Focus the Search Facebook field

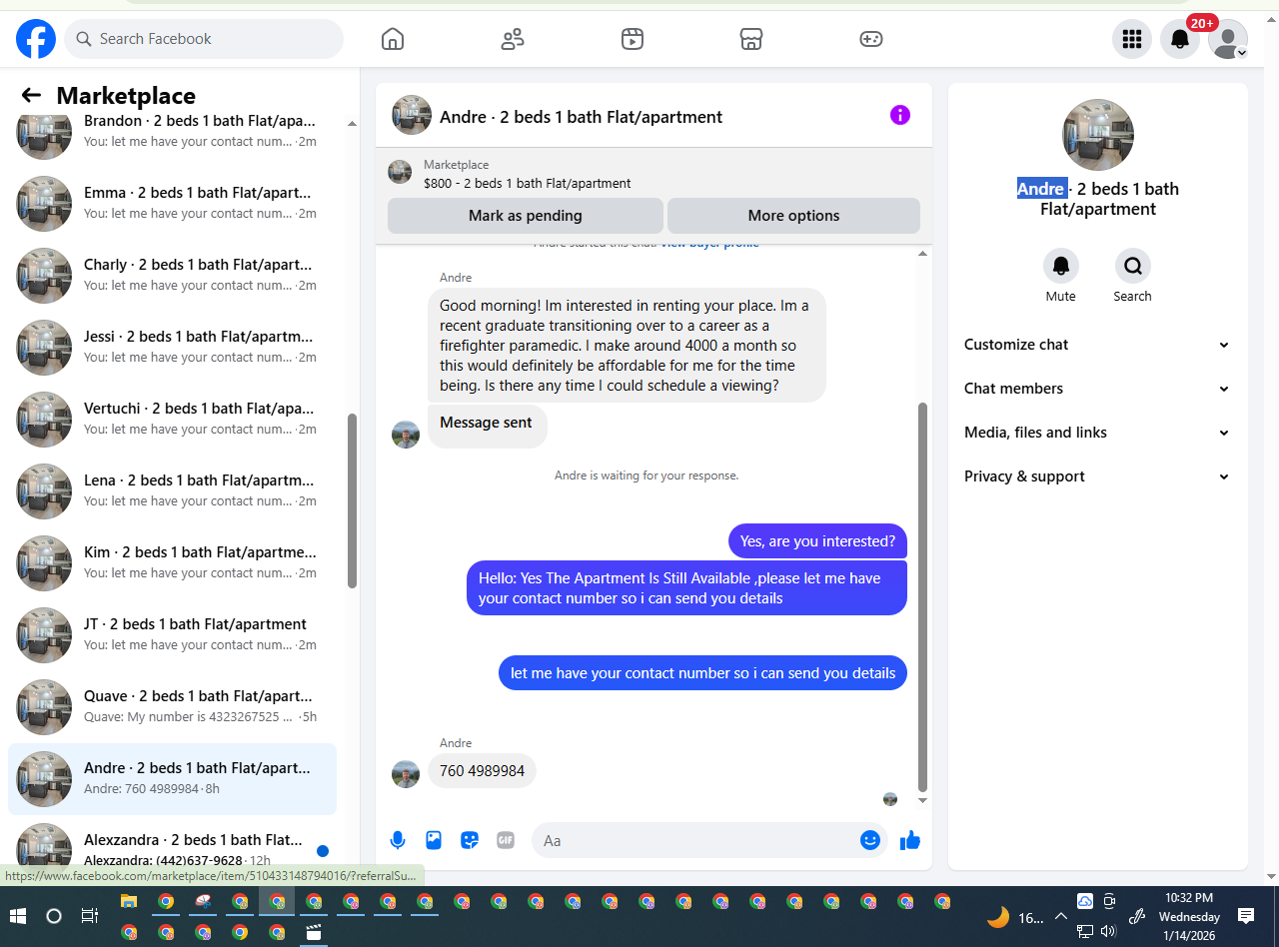click(204, 39)
